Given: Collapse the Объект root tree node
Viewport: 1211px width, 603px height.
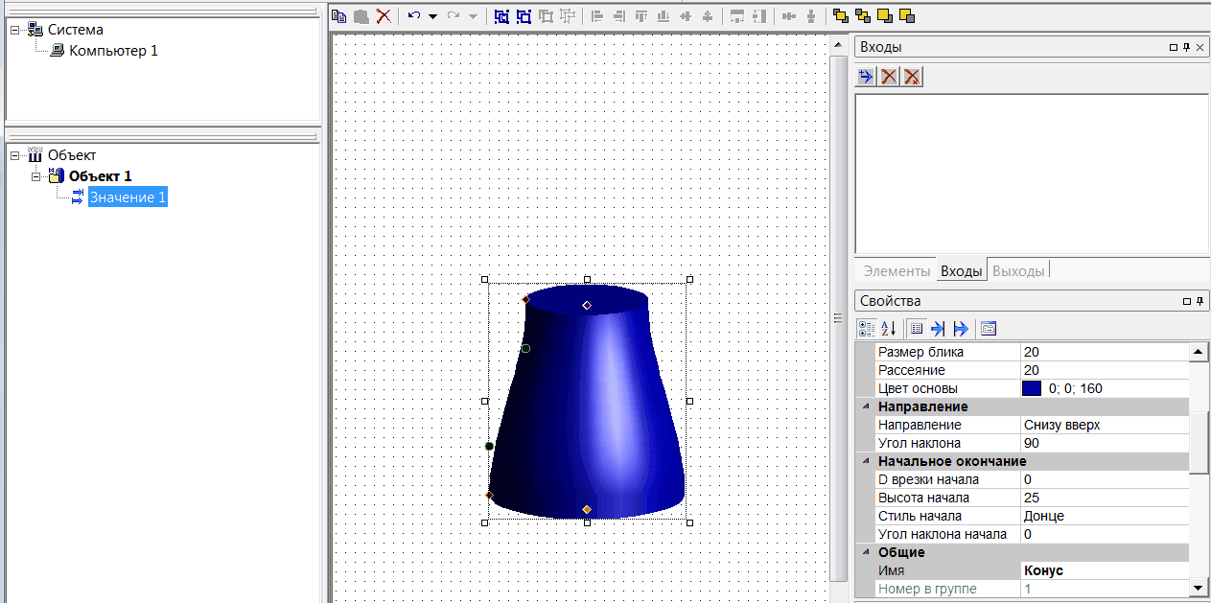Looking at the screenshot, I should 15,155.
